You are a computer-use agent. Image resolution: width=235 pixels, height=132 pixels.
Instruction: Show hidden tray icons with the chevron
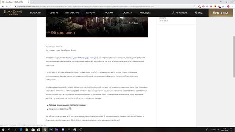pyautogui.click(x=211, y=129)
